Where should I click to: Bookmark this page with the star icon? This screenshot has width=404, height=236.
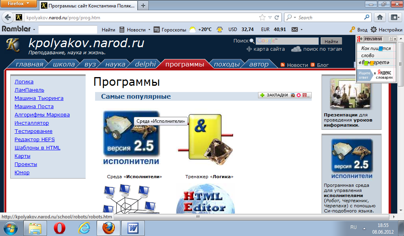pos(262,17)
